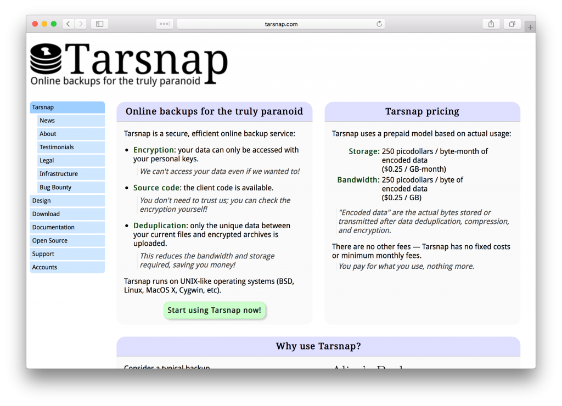Click the Tarsnap disk stack logo

tap(46, 58)
